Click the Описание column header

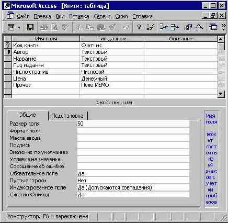pyautogui.click(x=181, y=39)
